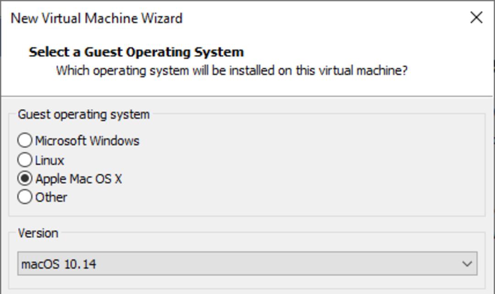Click the 'Version' group label
Image resolution: width=495 pixels, height=294 pixels.
(38, 233)
